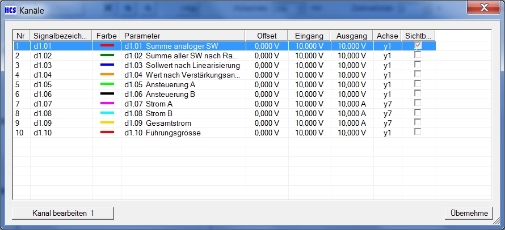Enable visibility for d1.05 Ansteuerung A
Screen dimensions: 505x230
418,84
